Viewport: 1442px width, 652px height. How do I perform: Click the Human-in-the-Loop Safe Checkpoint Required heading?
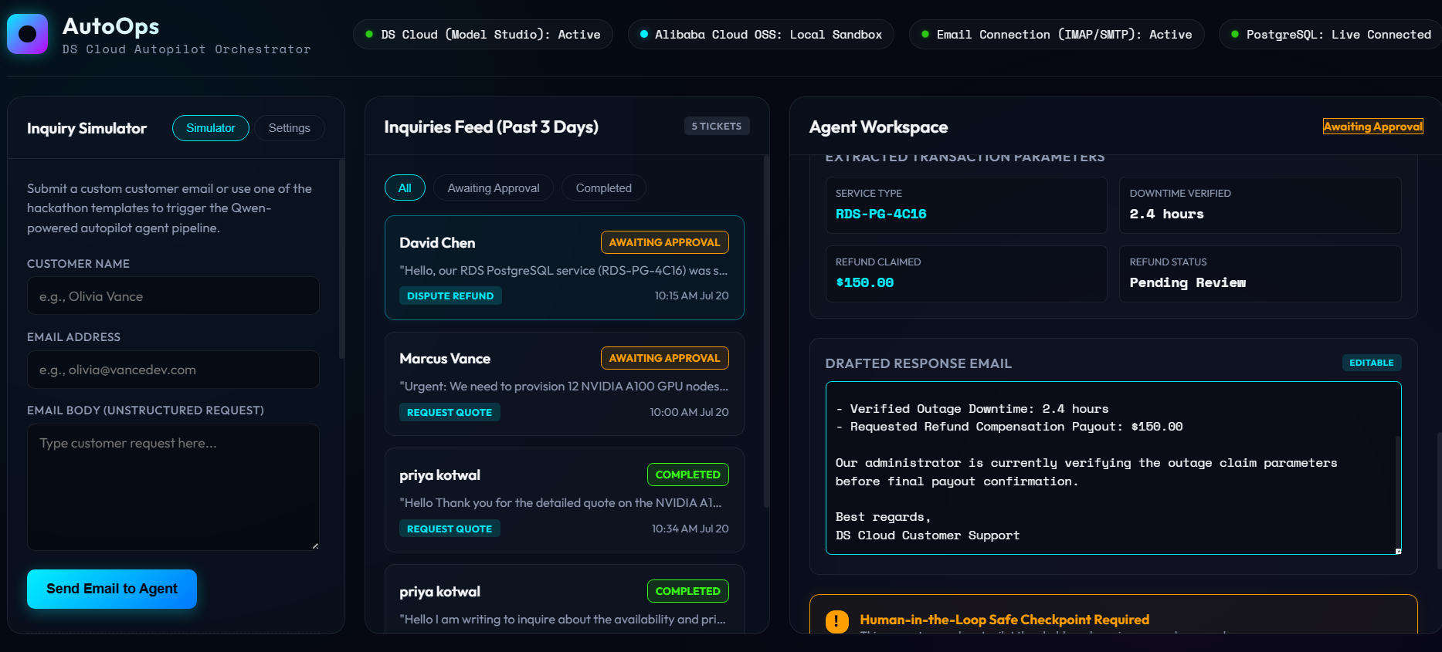(1004, 620)
